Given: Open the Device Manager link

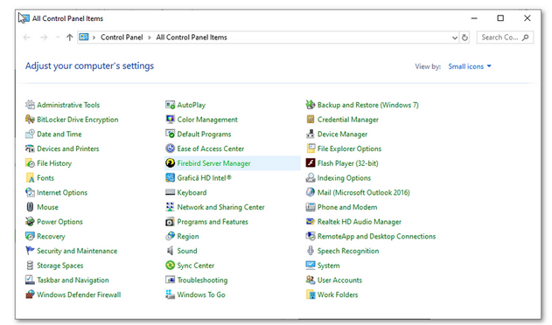Looking at the screenshot, I should coord(342,135).
